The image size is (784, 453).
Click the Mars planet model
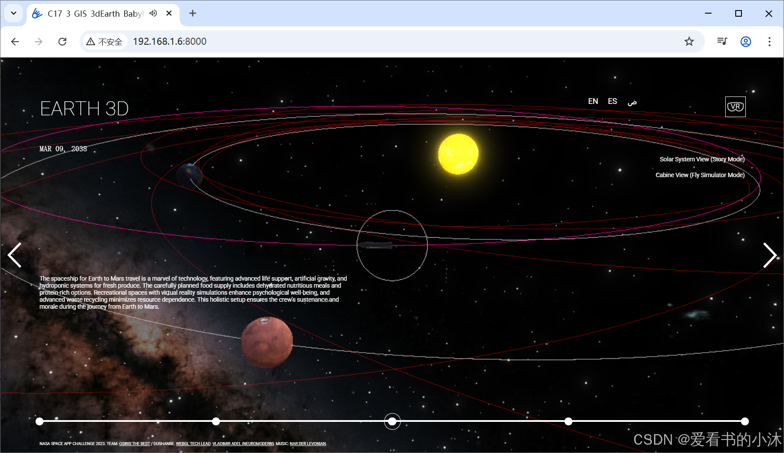267,342
